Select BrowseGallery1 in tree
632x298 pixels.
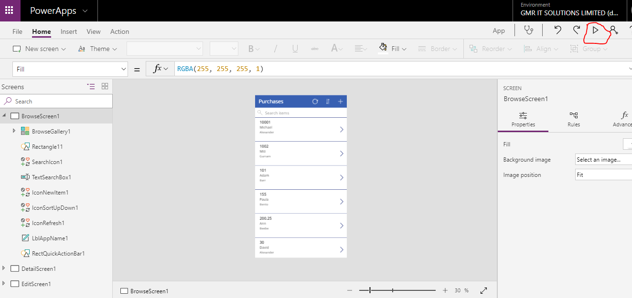click(x=51, y=131)
